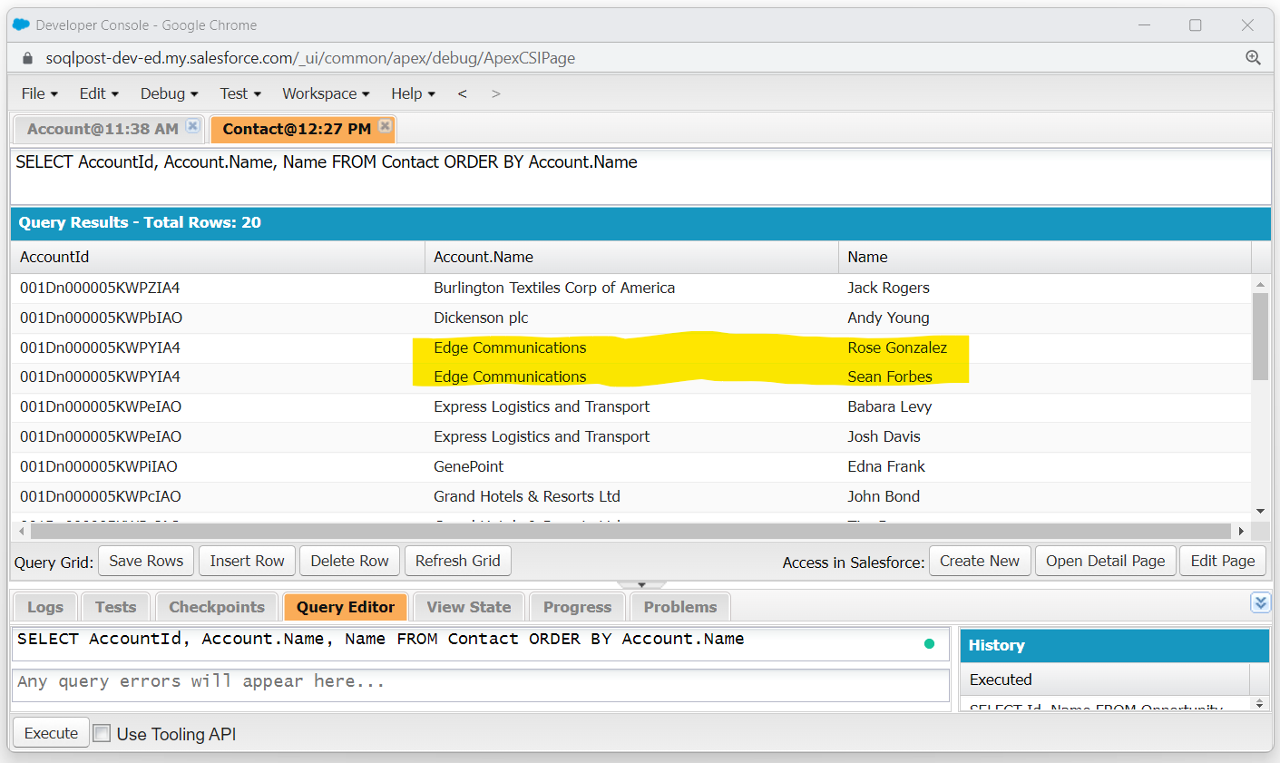This screenshot has width=1280, height=763.
Task: Click the Save Rows button
Action: [x=146, y=561]
